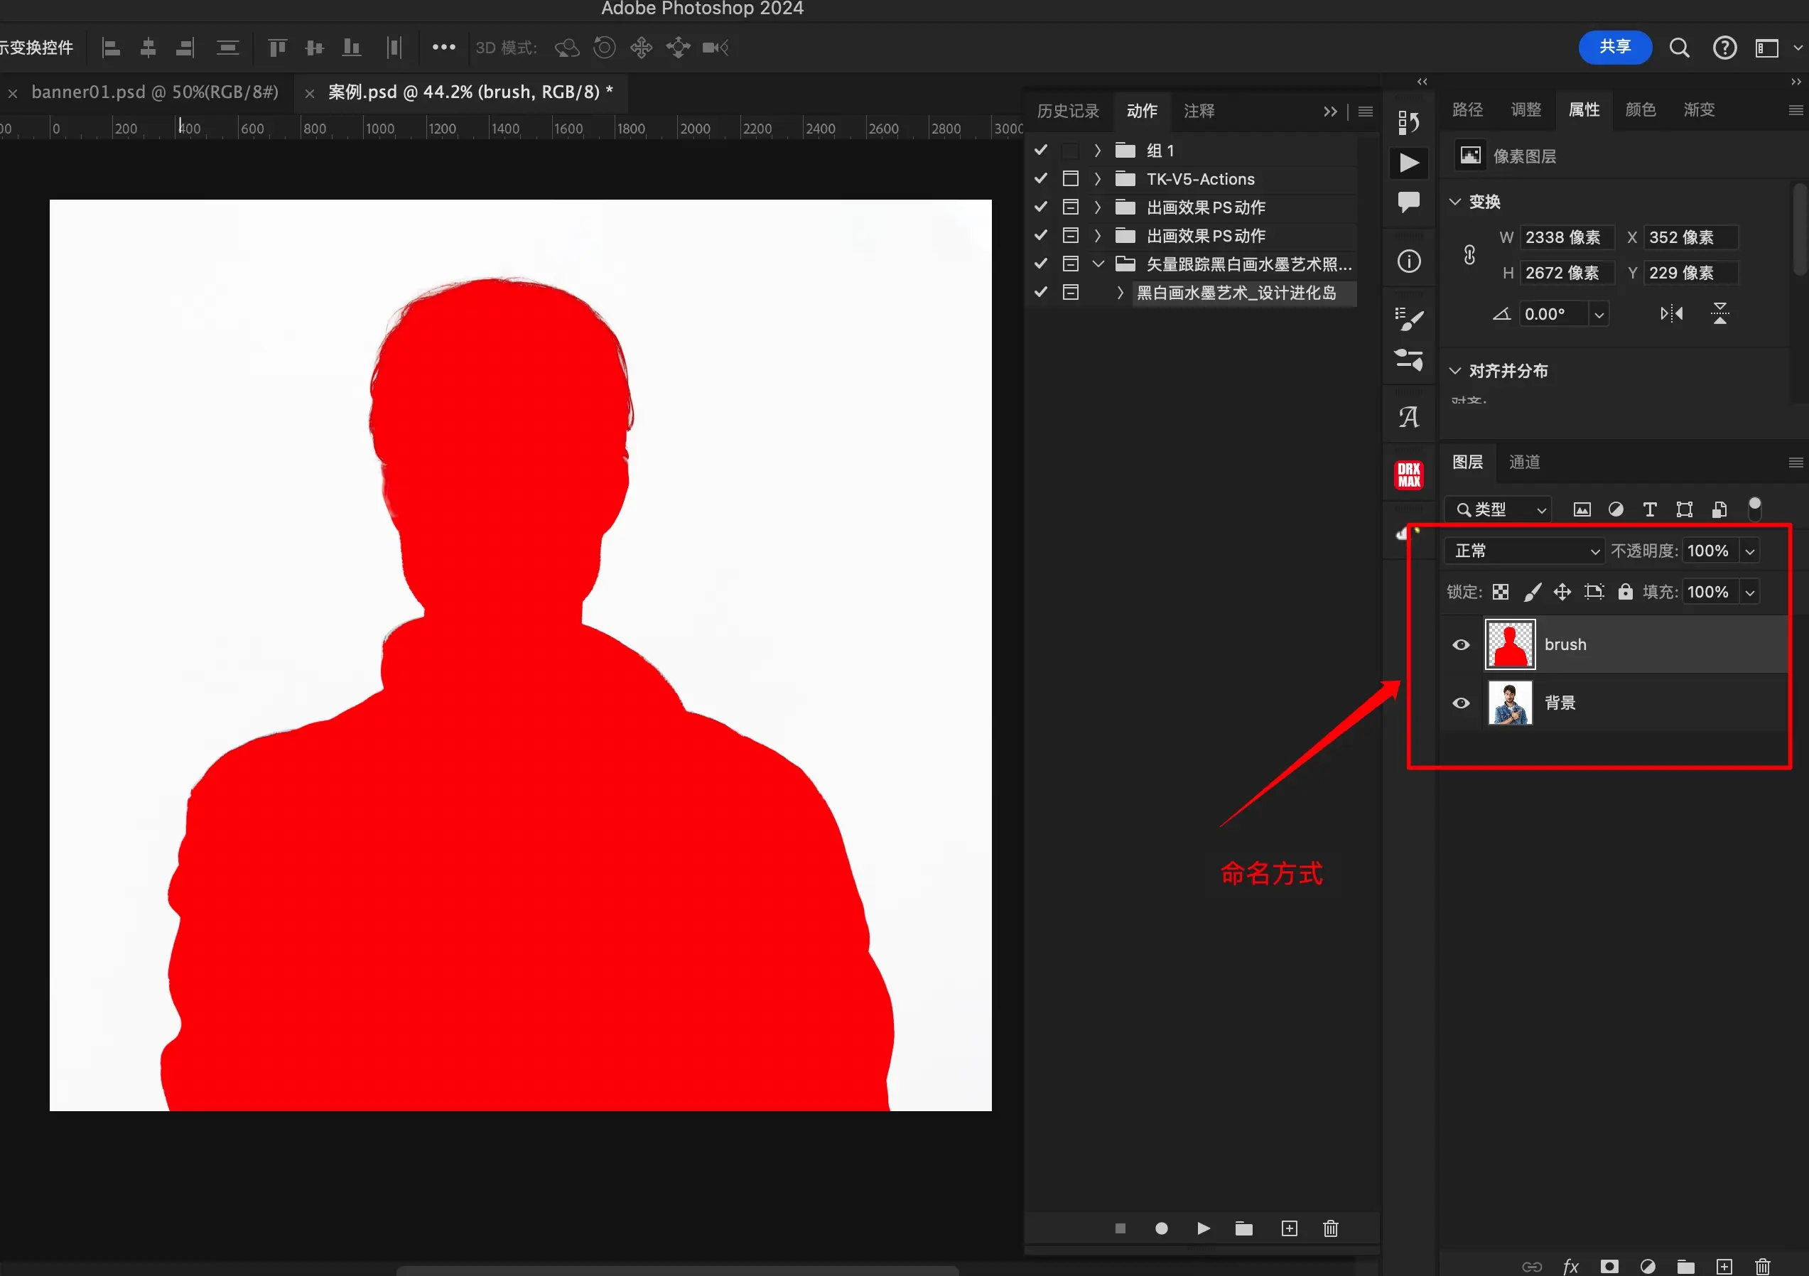
Task: Filter layers by type layers icon
Action: [x=1650, y=509]
